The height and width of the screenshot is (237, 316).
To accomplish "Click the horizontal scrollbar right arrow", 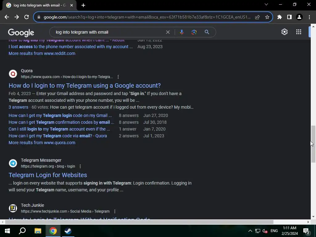I will 308,222.
